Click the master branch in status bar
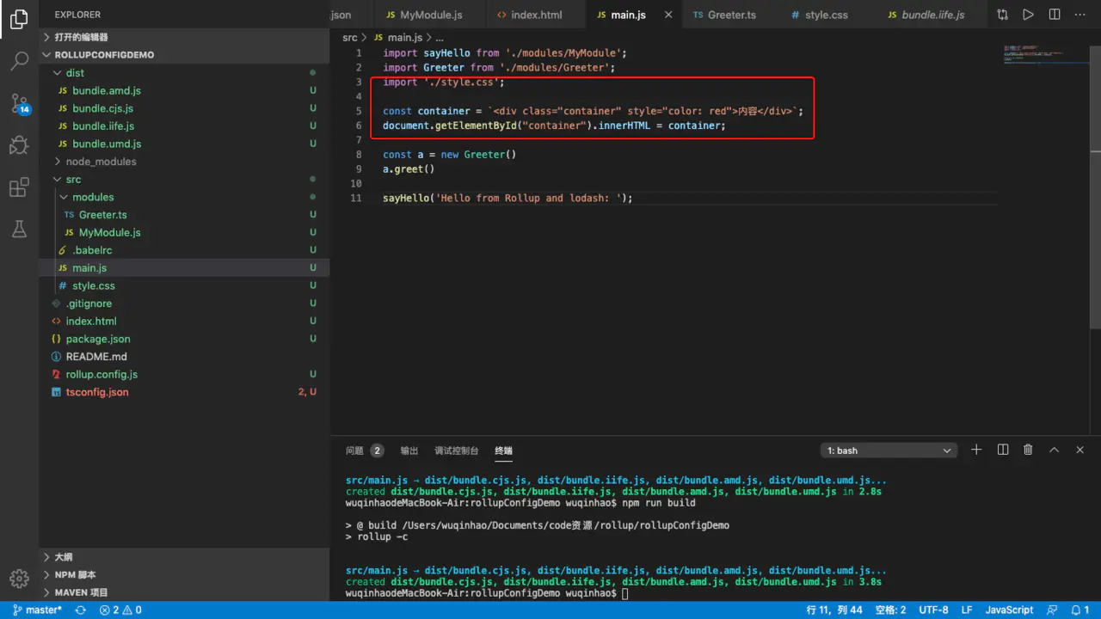Screen dimensions: 1101x619 tap(37, 610)
